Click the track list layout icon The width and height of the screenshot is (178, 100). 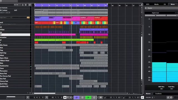tap(26, 5)
